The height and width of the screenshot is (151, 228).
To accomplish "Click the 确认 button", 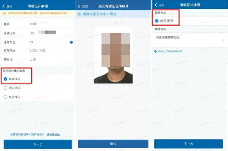I will 113,144.
